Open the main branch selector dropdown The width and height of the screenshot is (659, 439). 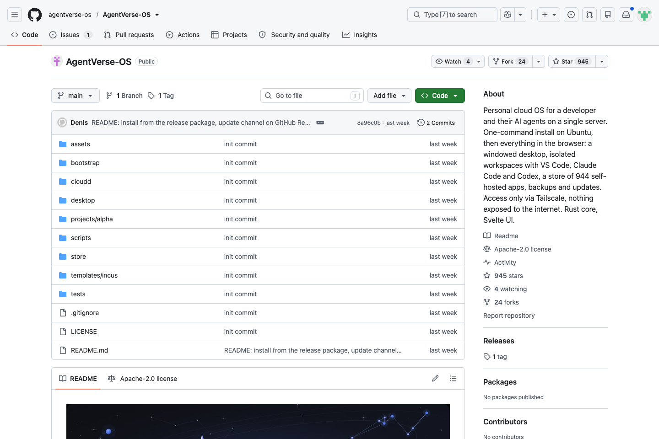[76, 96]
